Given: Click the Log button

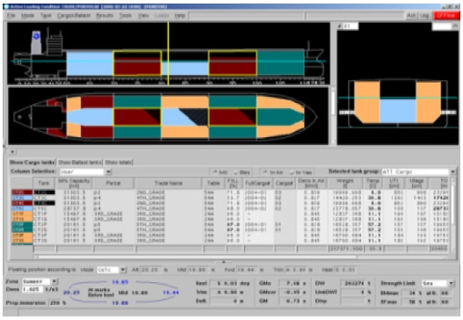Looking at the screenshot, I should tap(424, 15).
